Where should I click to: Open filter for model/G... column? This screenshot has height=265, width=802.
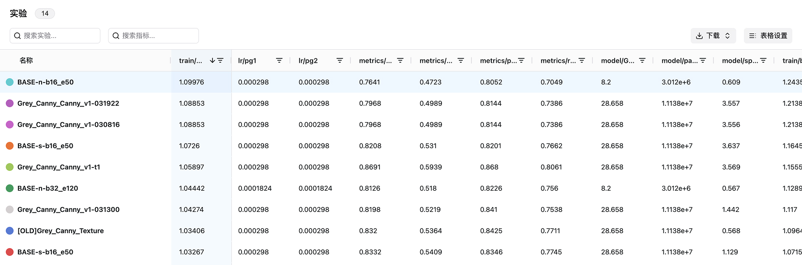pyautogui.click(x=642, y=60)
